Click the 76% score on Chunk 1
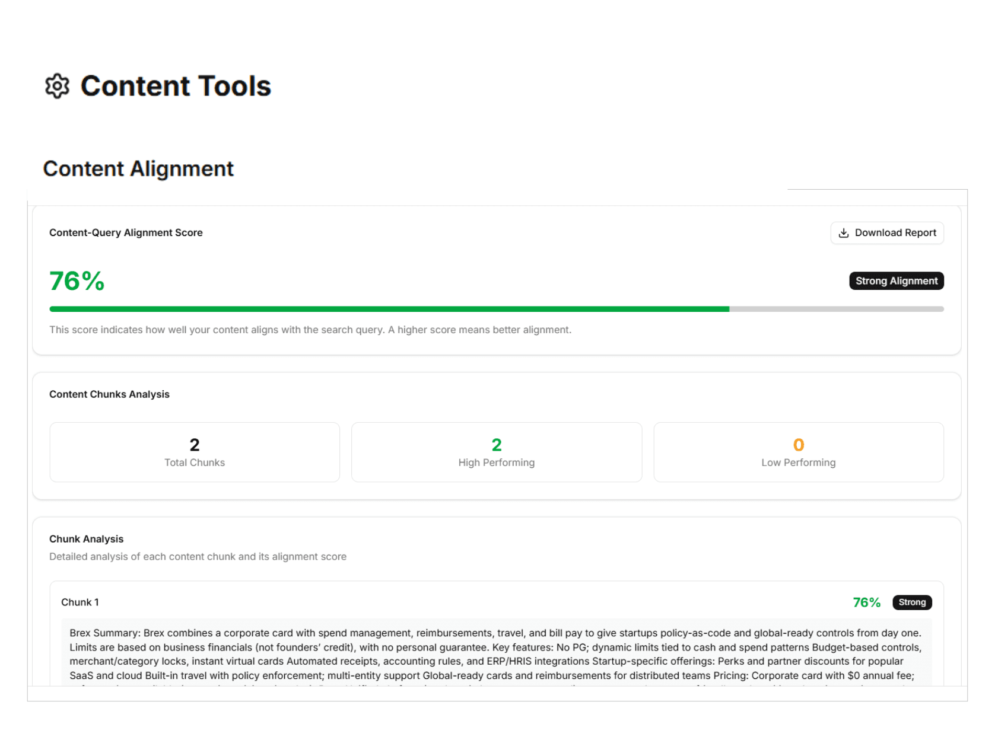Viewport: 995px width, 756px height. click(x=867, y=602)
